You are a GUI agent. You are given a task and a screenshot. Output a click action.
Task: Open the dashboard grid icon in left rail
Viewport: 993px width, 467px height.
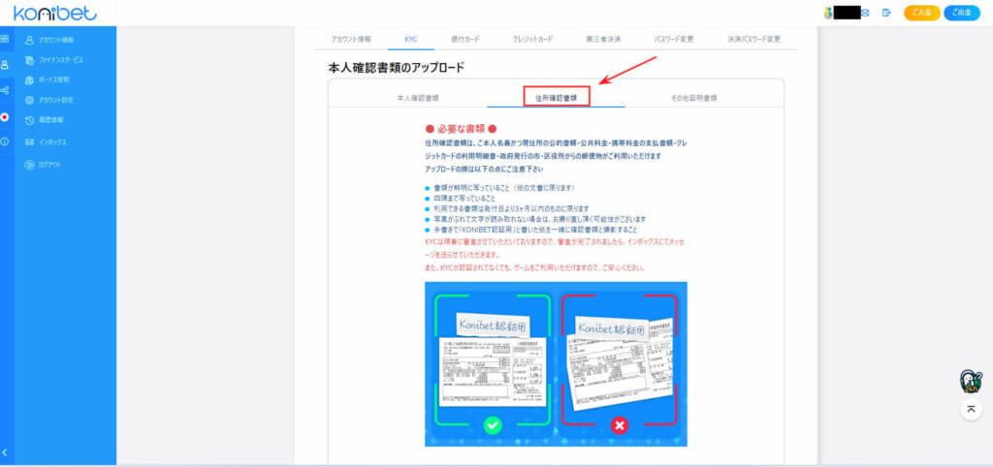[5, 39]
